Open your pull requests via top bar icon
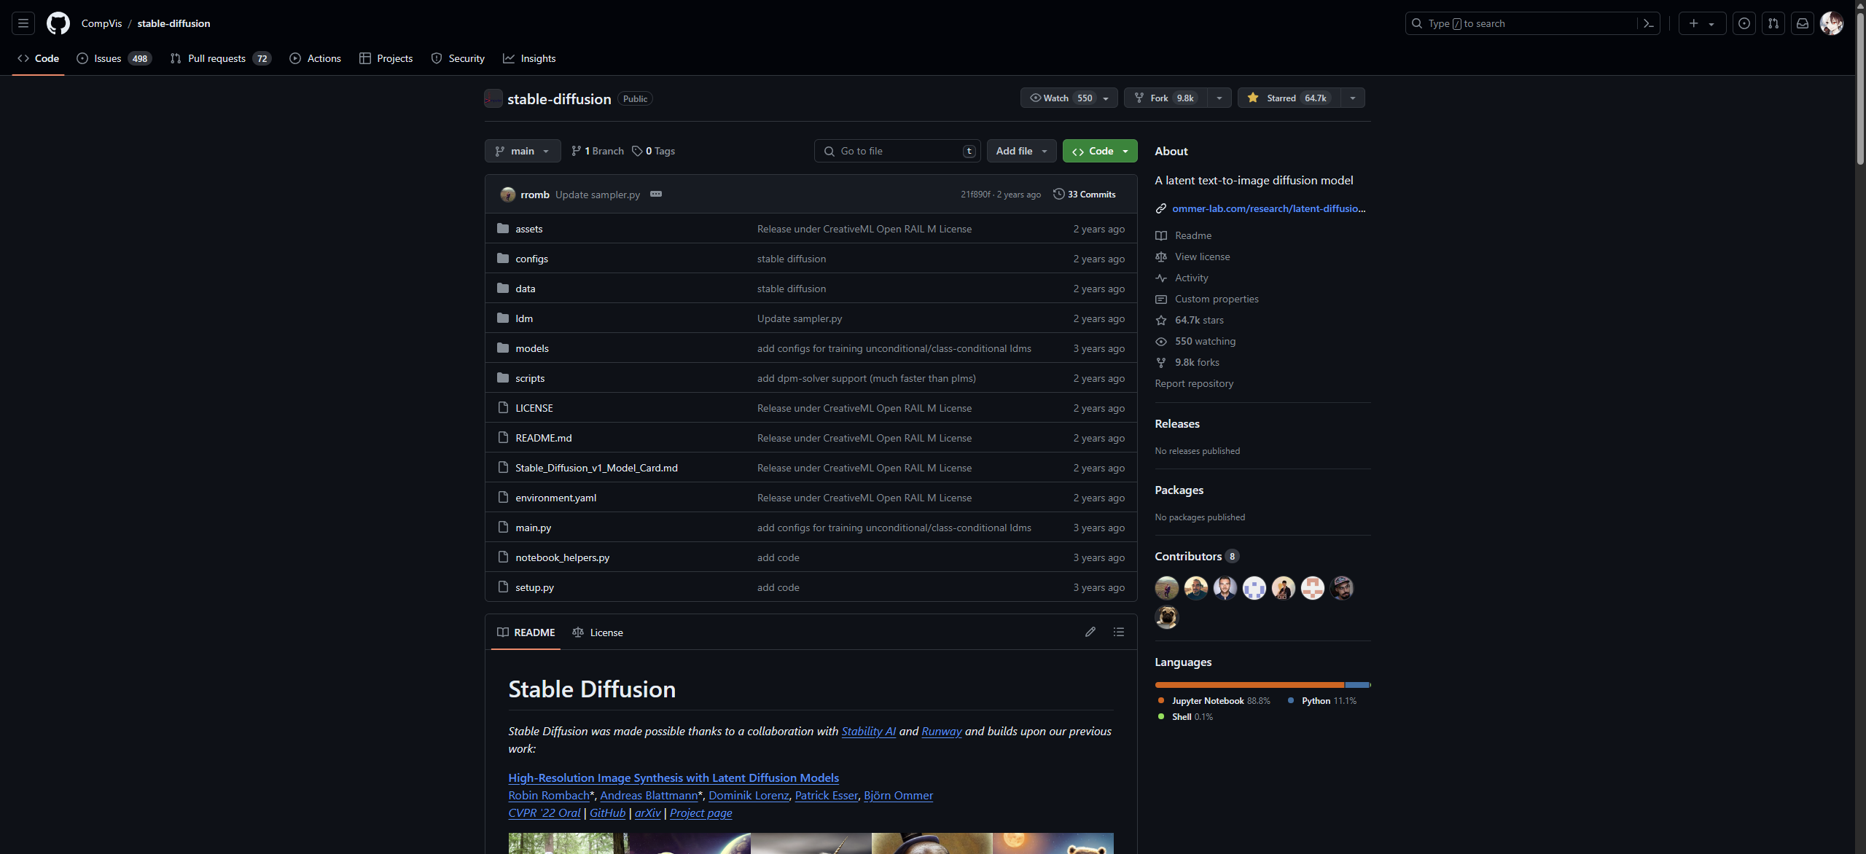This screenshot has width=1866, height=854. tap(1773, 23)
